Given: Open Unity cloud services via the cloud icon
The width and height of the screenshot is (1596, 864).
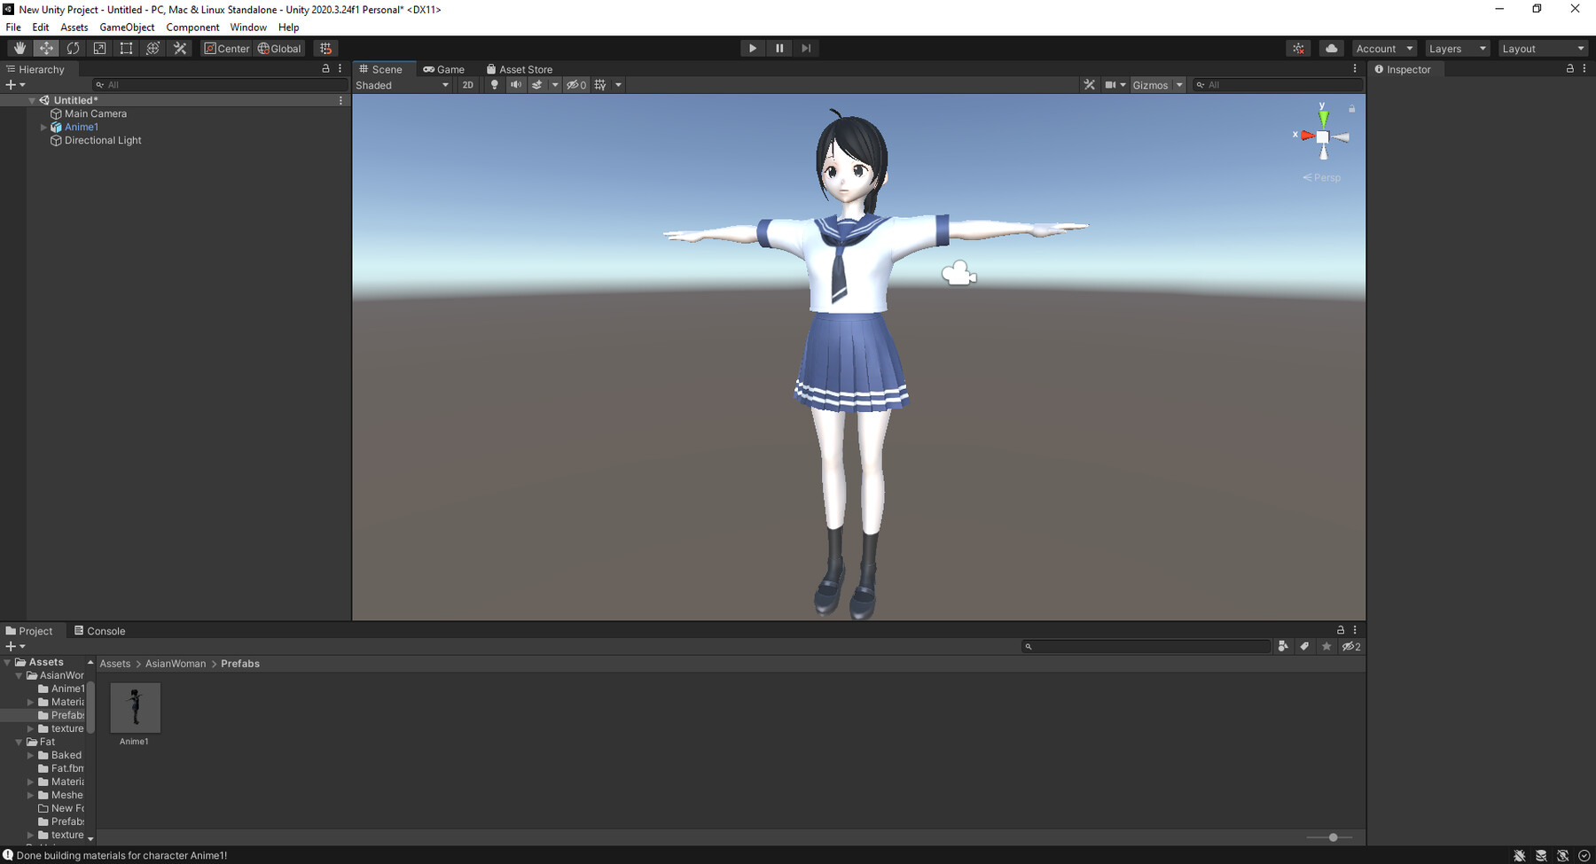Looking at the screenshot, I should point(1331,48).
